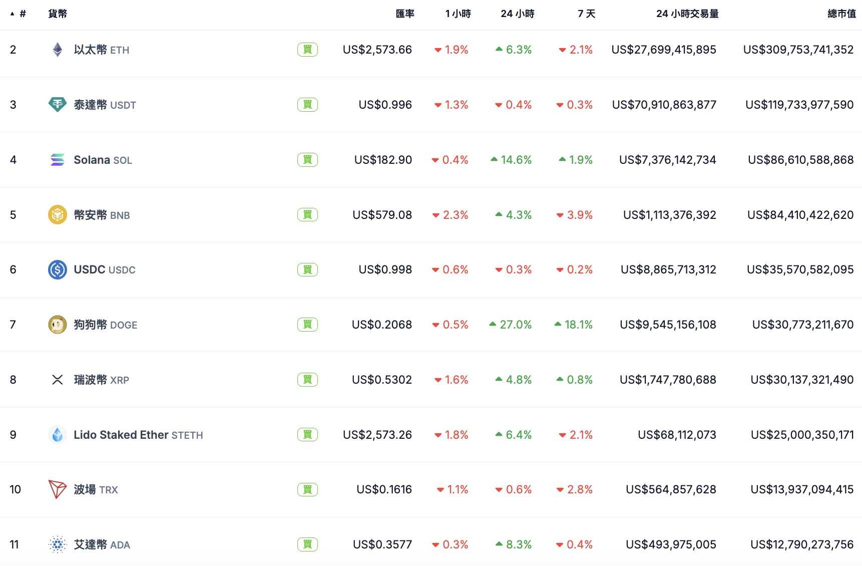Click DOGE 24-hour change 27.0%
The width and height of the screenshot is (862, 566).
[x=511, y=325]
